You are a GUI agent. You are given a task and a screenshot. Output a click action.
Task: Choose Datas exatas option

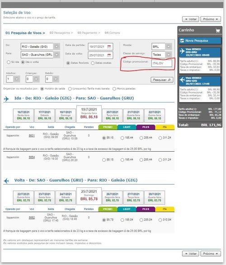point(93,63)
